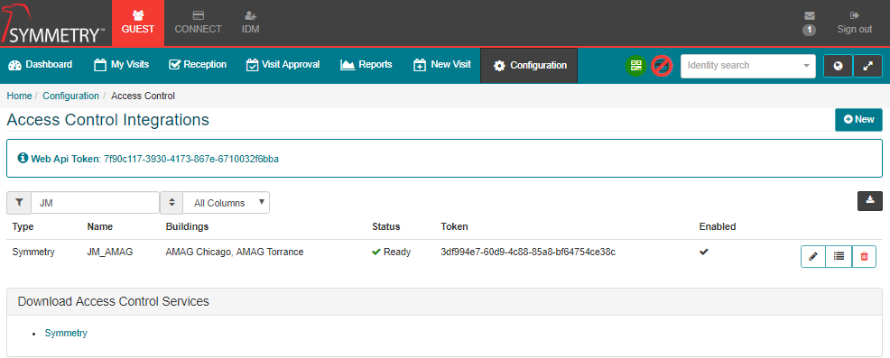Image resolution: width=890 pixels, height=358 pixels.
Task: Click the sort arrows icon
Action: [172, 203]
